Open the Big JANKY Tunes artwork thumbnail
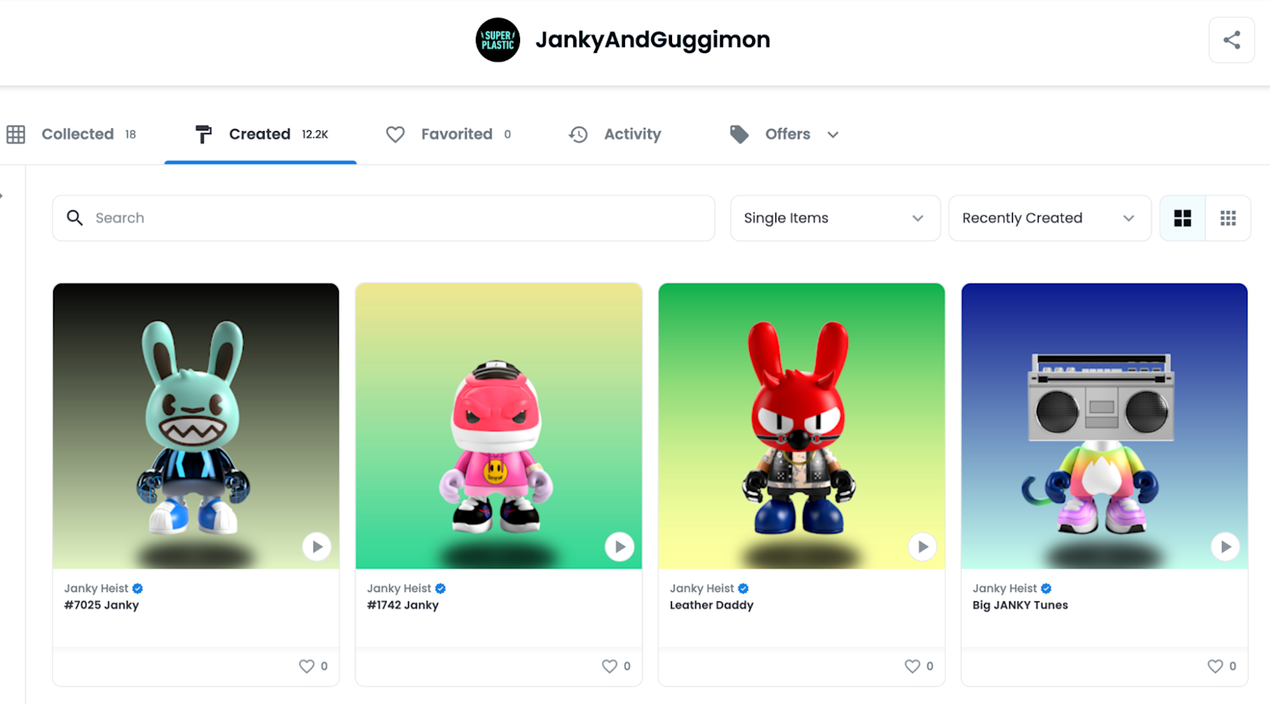 (1104, 426)
